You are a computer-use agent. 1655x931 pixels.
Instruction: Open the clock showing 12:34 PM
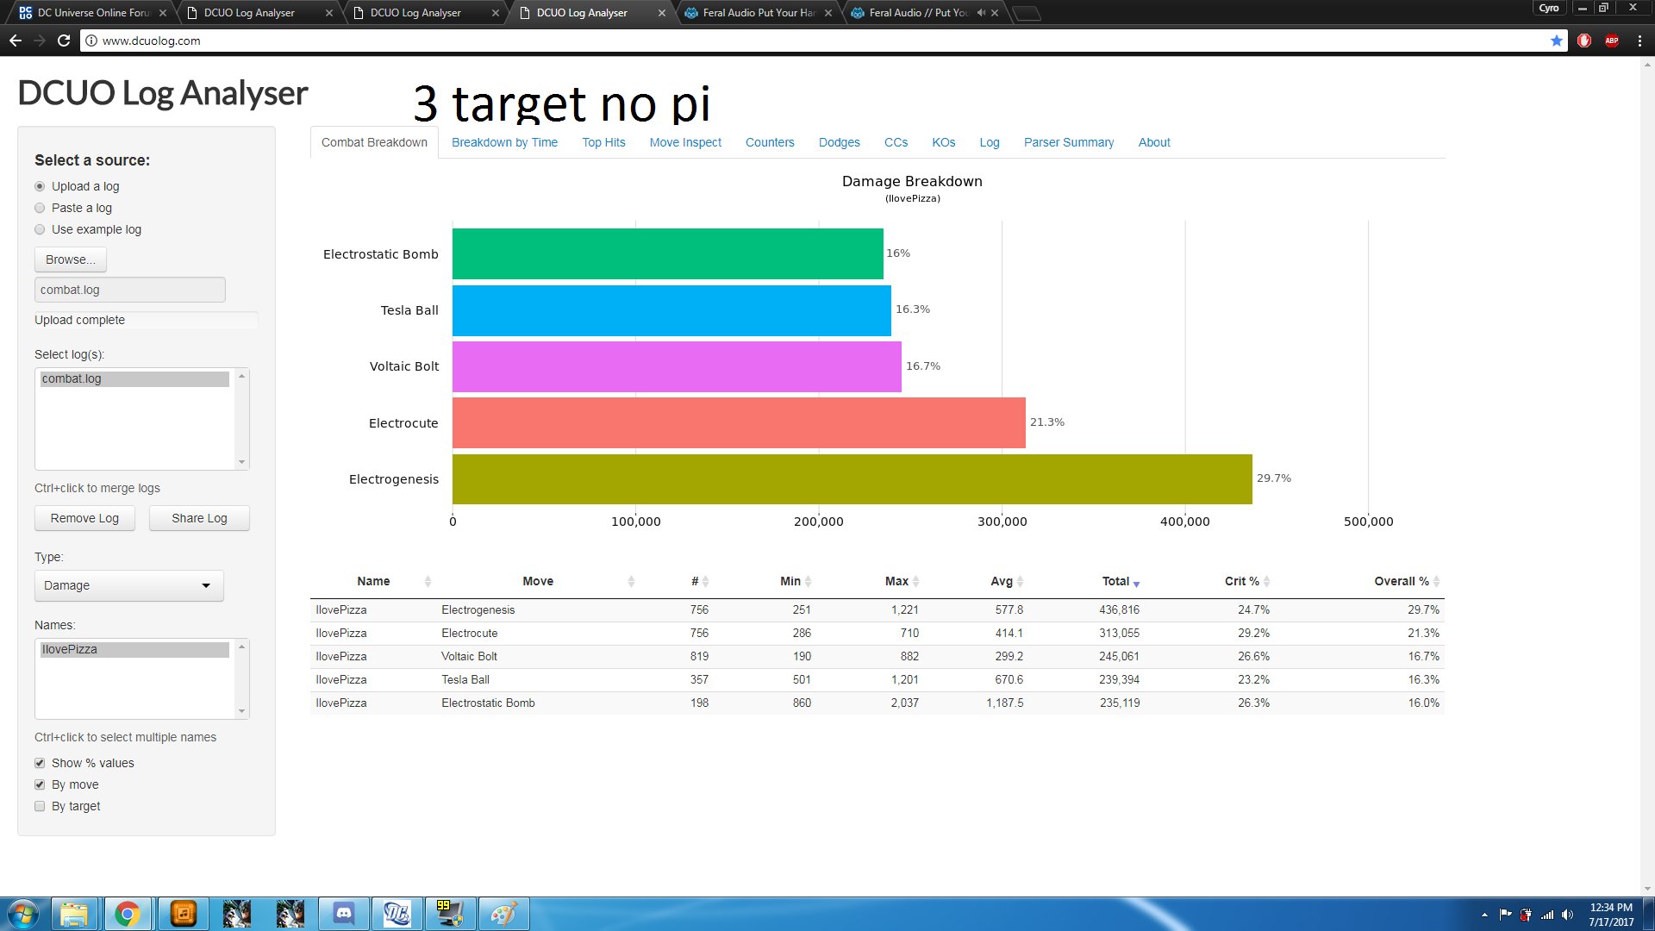[1611, 915]
